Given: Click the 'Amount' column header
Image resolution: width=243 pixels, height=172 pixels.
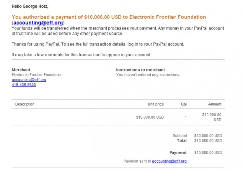Looking at the screenshot, I should pyautogui.click(x=215, y=104).
